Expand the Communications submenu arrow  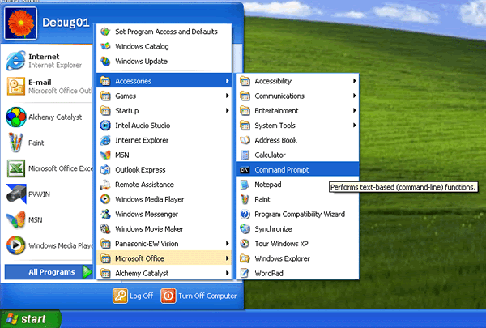(354, 96)
